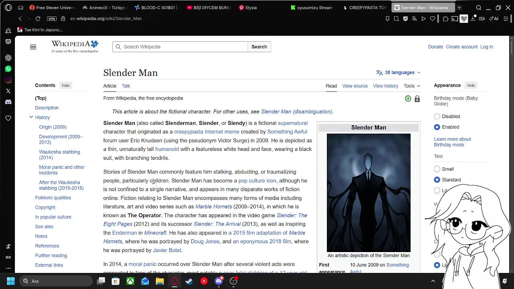Open Slender Man (disambiguation) link
The image size is (514, 289).
tap(297, 112)
